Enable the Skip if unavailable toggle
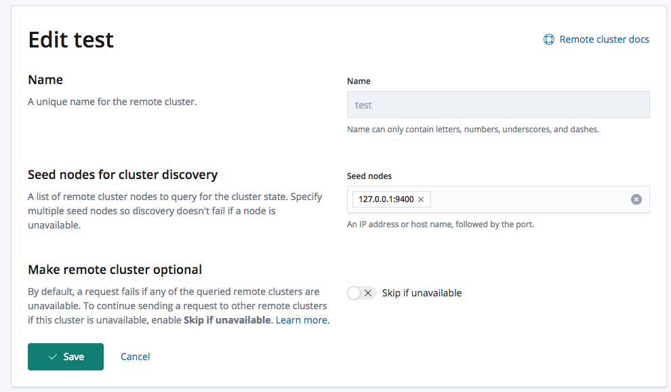671x392 pixels. [x=361, y=292]
